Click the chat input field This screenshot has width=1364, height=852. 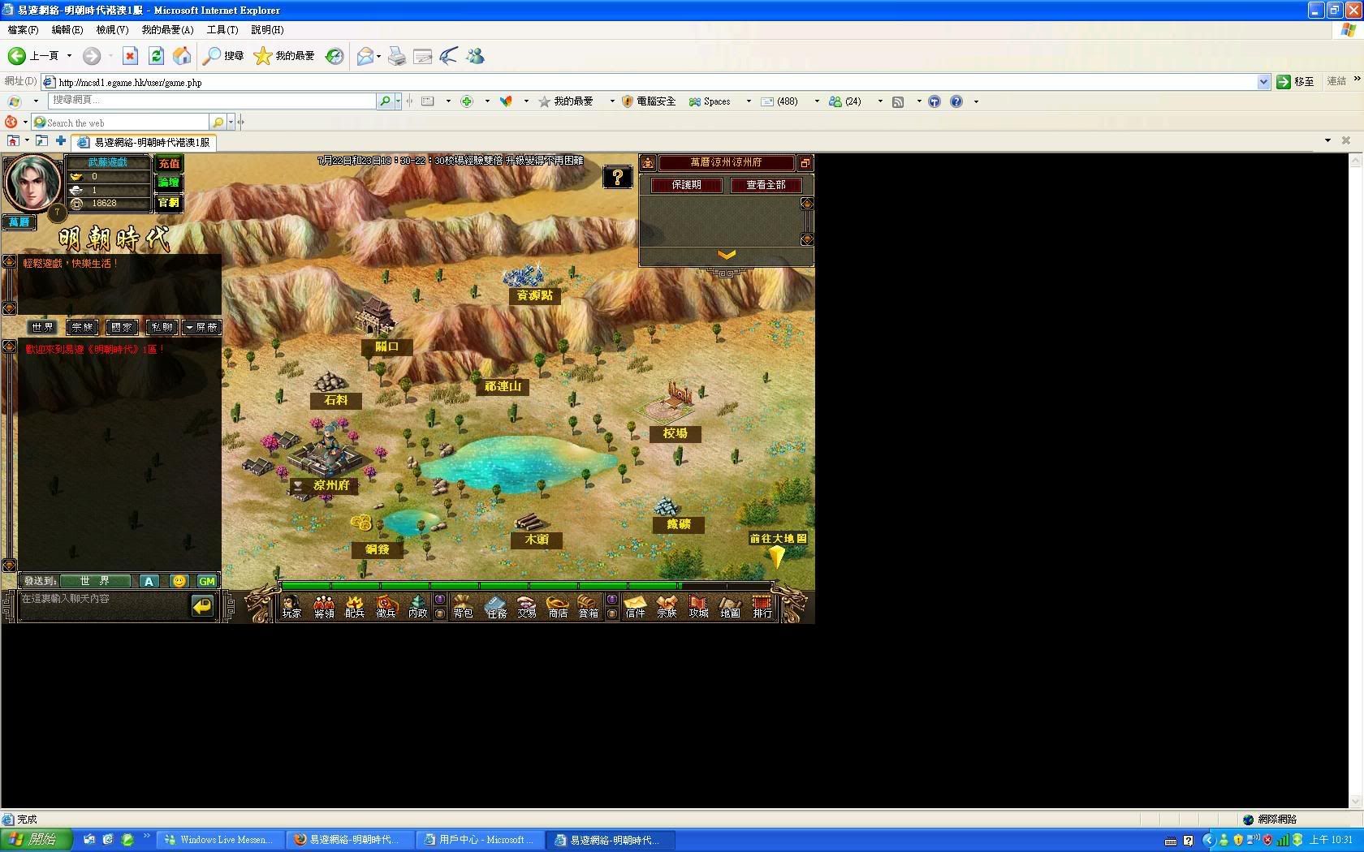point(101,605)
